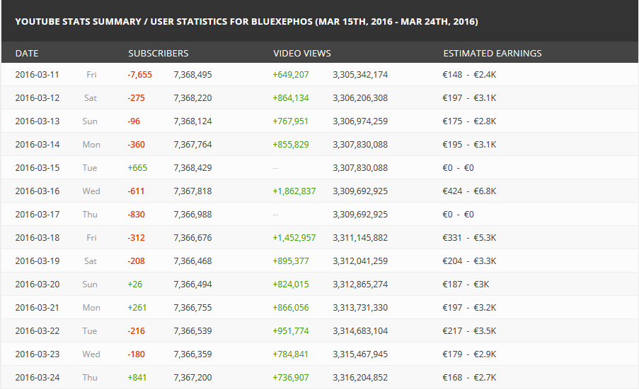Click the YouTube Stats Summary title text

[246, 22]
